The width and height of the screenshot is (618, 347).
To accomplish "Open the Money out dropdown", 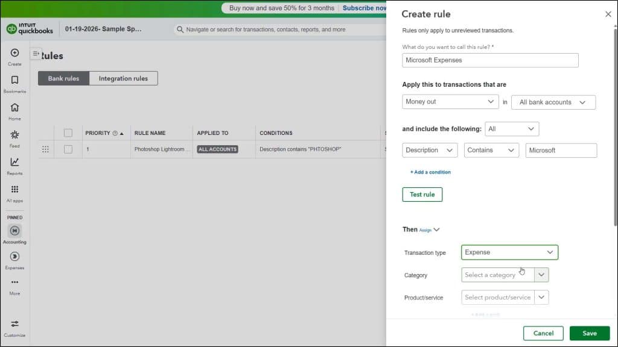I will click(450, 102).
